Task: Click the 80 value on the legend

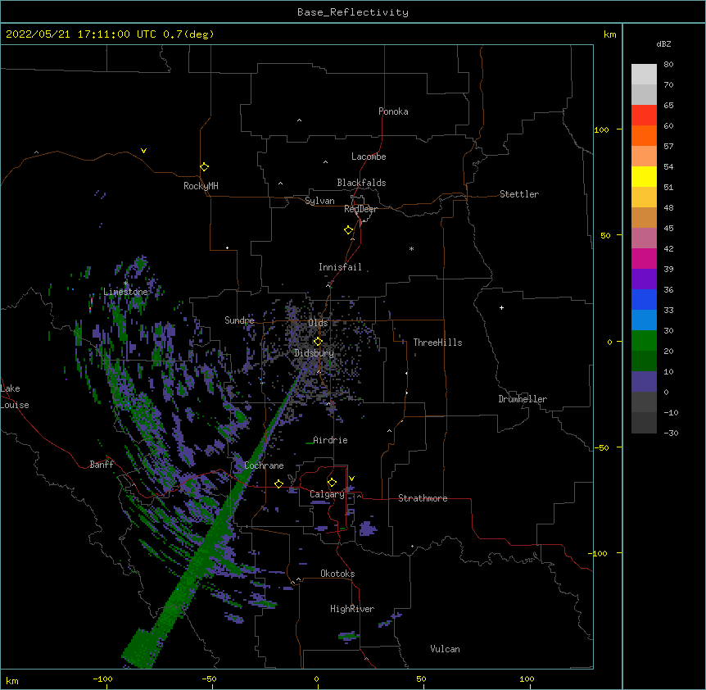Action: pos(668,65)
